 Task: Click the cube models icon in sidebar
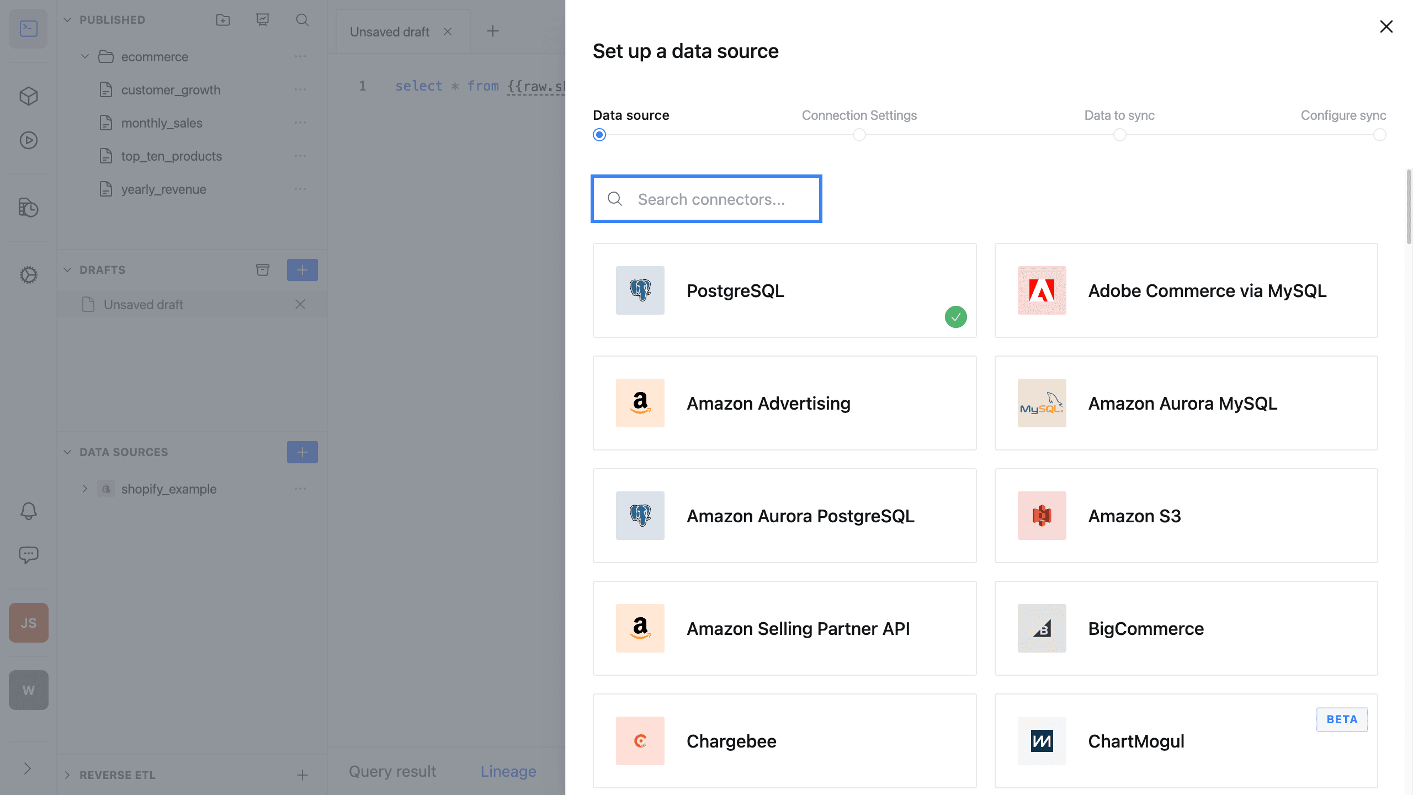(28, 96)
